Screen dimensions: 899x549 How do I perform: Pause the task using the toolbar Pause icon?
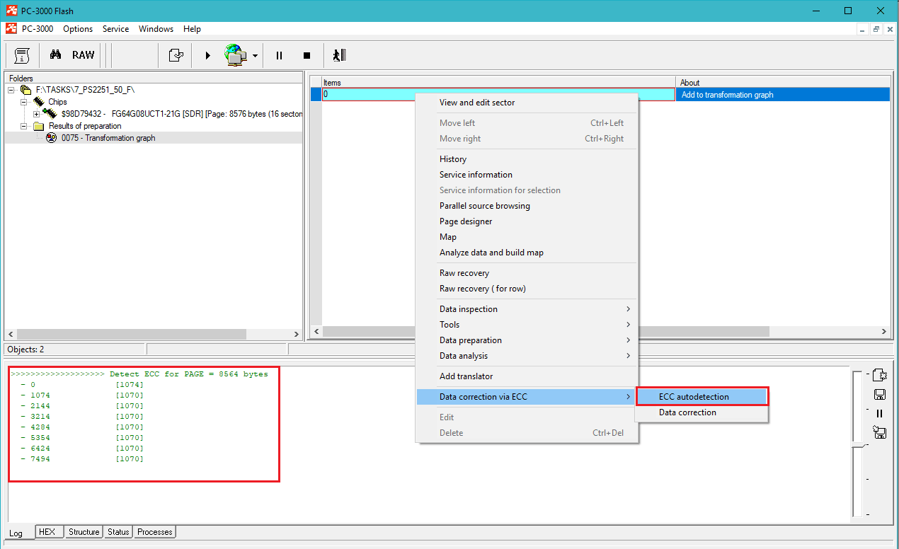(x=279, y=55)
